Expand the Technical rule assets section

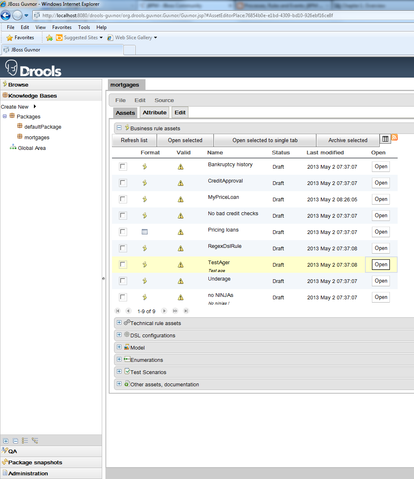coord(119,323)
